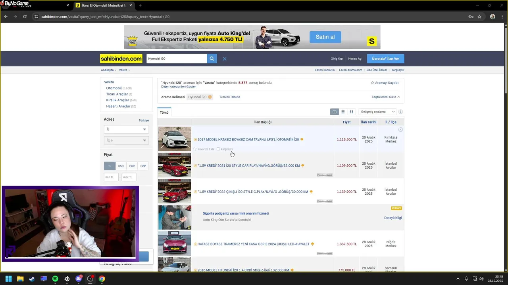Viewport: 508px width, 285px height.
Task: Remove Hyundai i20 keyword tag X
Action: click(210, 97)
